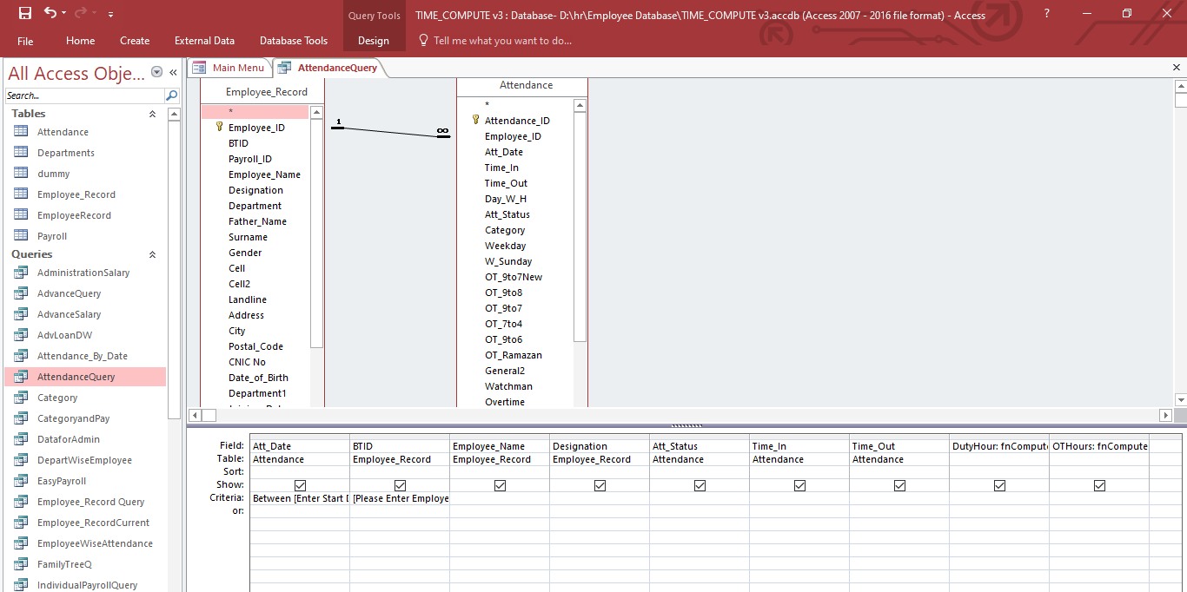Toggle Show checkbox for OTHours column

(x=1099, y=485)
